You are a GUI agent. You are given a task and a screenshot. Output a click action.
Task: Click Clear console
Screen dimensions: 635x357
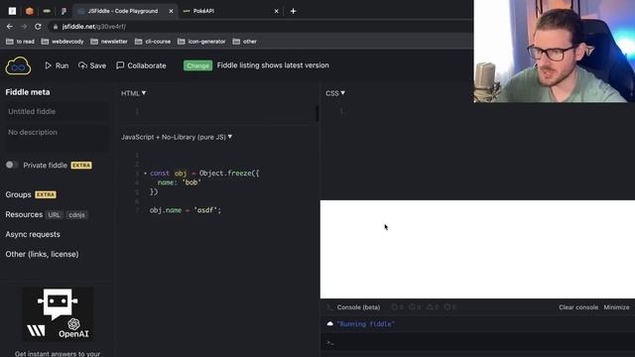(578, 307)
